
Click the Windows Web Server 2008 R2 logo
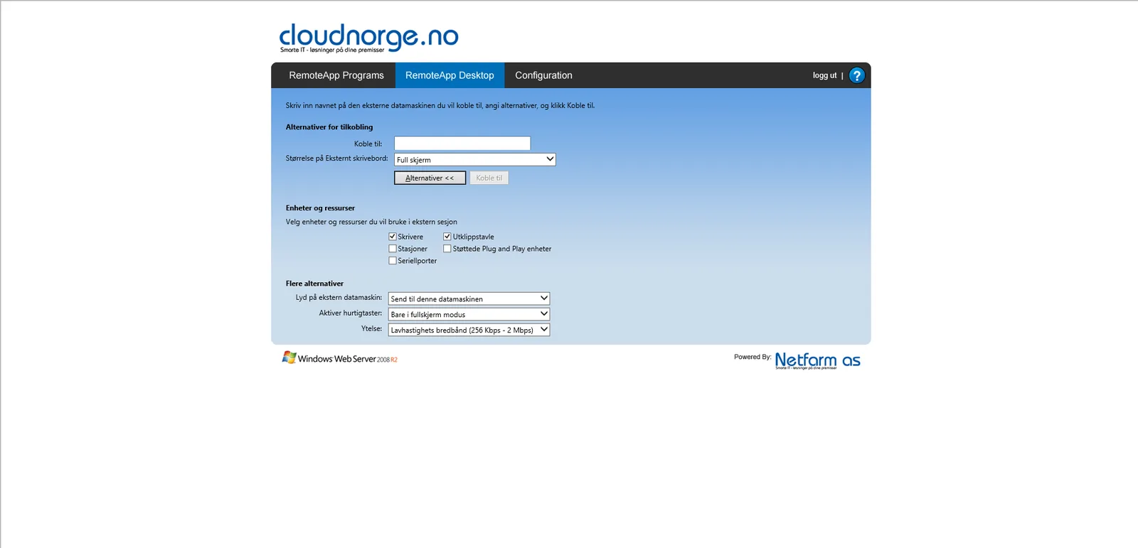pyautogui.click(x=339, y=358)
